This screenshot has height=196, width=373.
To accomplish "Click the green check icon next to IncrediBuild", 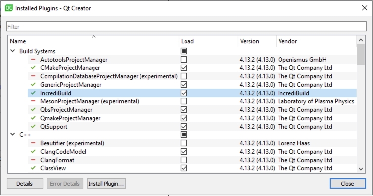I will [x=33, y=93].
